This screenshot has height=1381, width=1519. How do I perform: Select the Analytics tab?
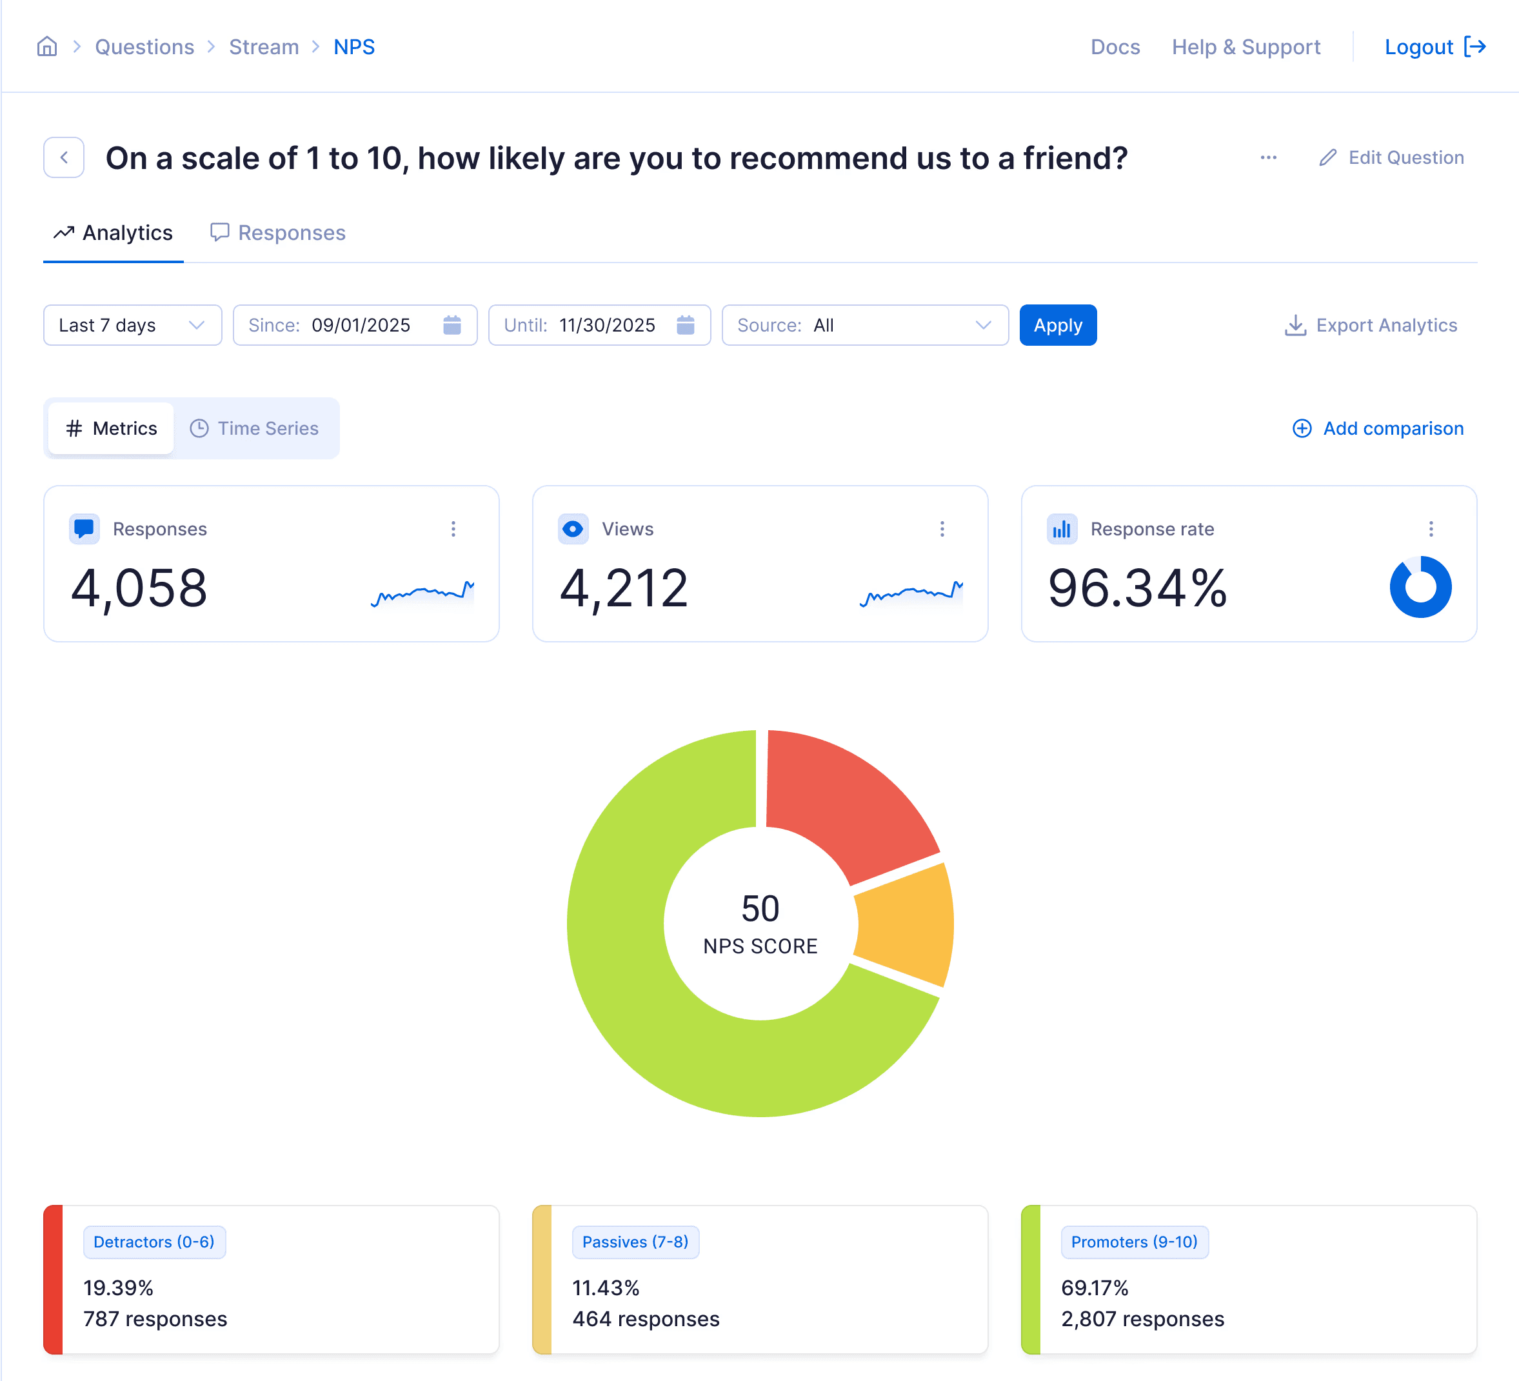pos(113,233)
